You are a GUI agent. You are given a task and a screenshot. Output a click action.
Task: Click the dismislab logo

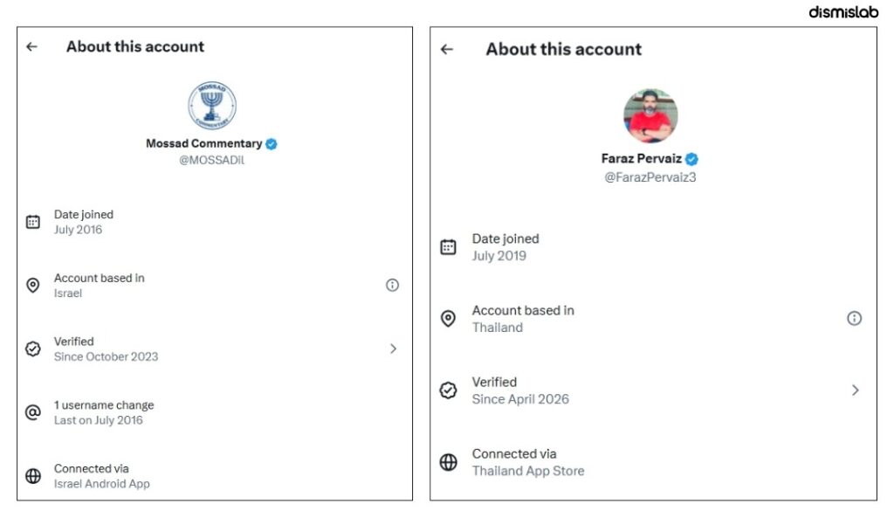843,12
